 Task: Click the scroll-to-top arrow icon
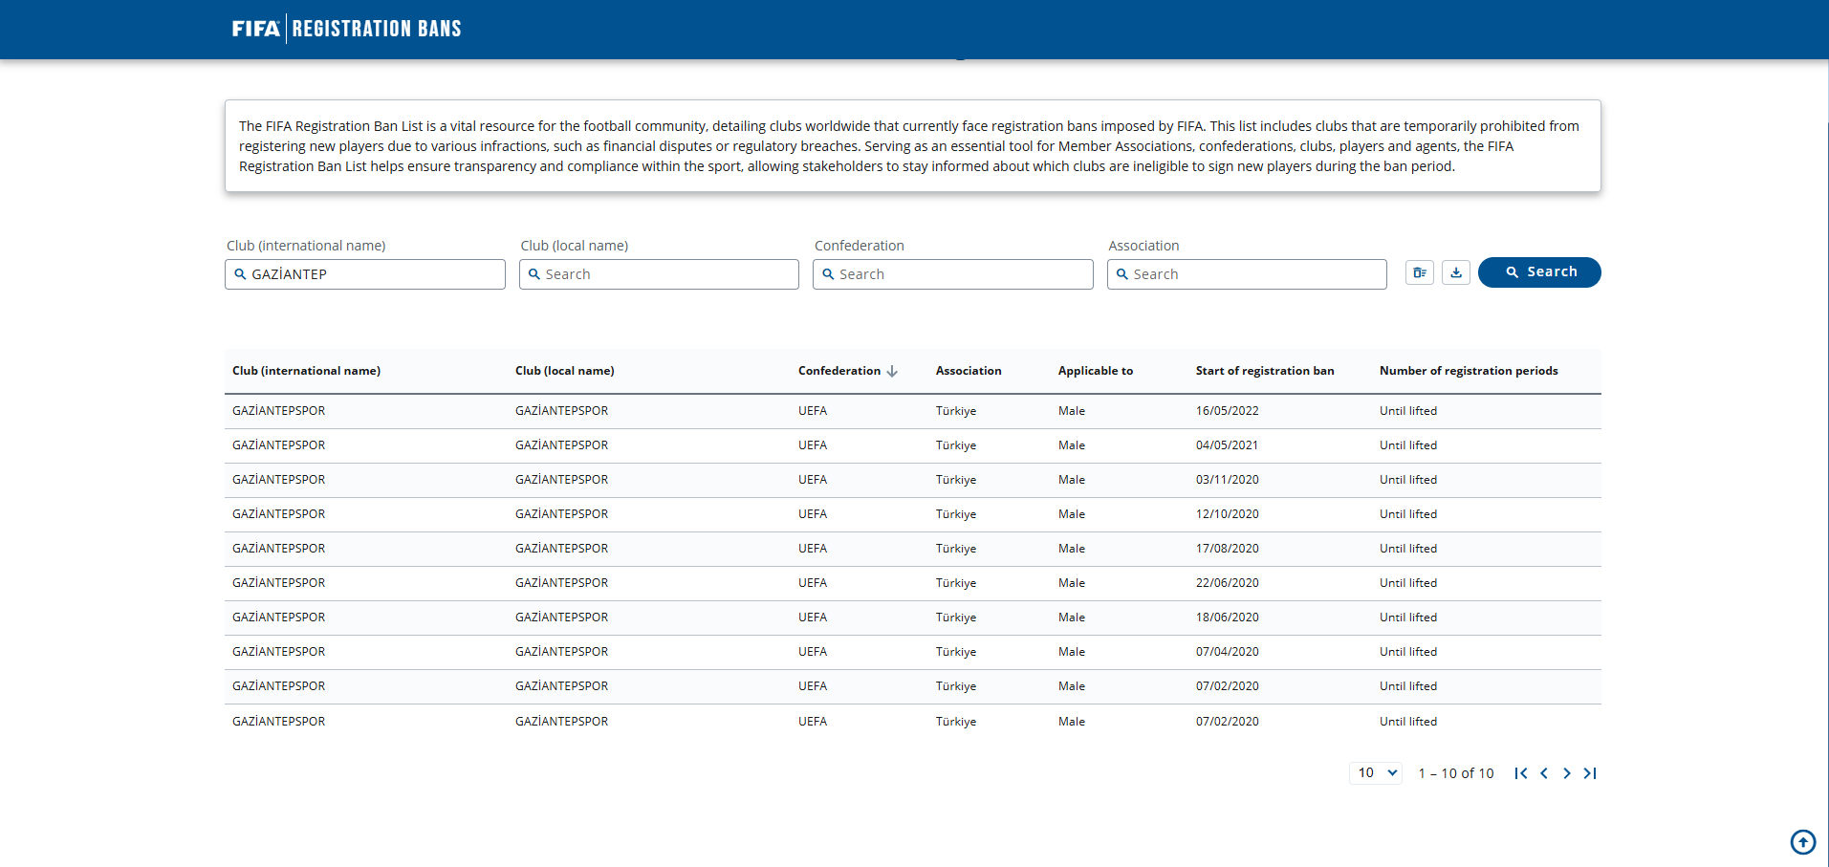tap(1803, 842)
